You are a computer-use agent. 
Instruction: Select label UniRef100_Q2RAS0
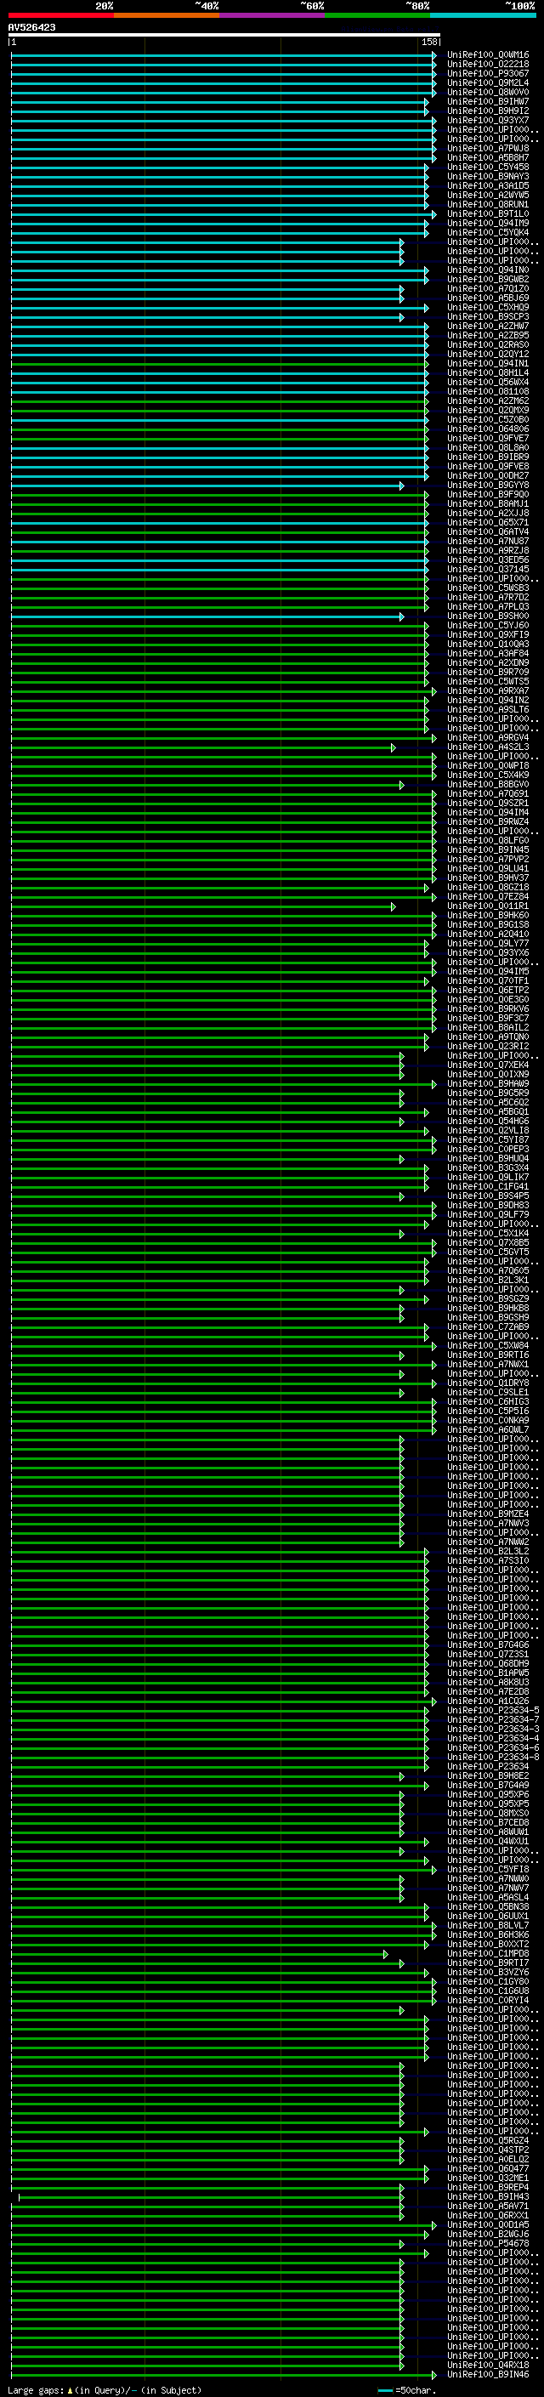(487, 345)
